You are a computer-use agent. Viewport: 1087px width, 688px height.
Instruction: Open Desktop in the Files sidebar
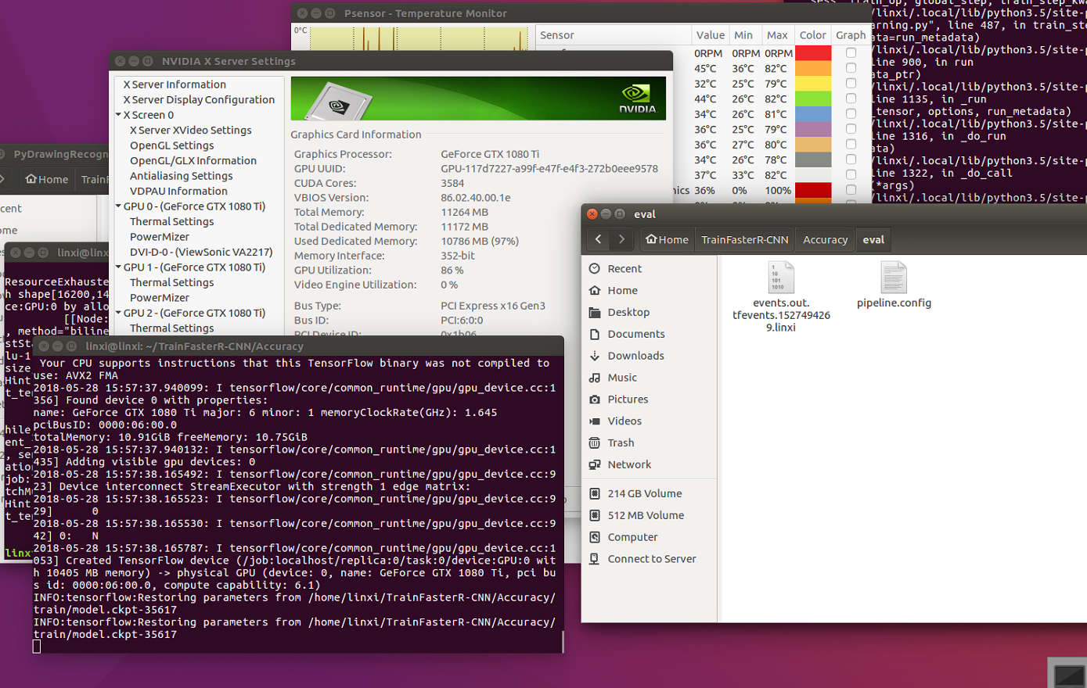pyautogui.click(x=628, y=312)
